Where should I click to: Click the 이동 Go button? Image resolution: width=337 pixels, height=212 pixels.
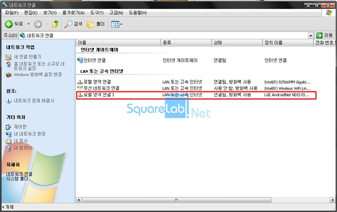325,35
